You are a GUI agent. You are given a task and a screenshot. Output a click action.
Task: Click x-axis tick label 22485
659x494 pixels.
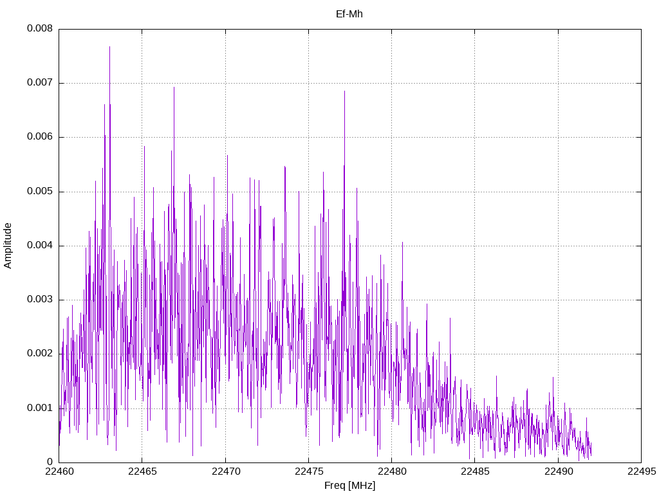[x=475, y=471]
